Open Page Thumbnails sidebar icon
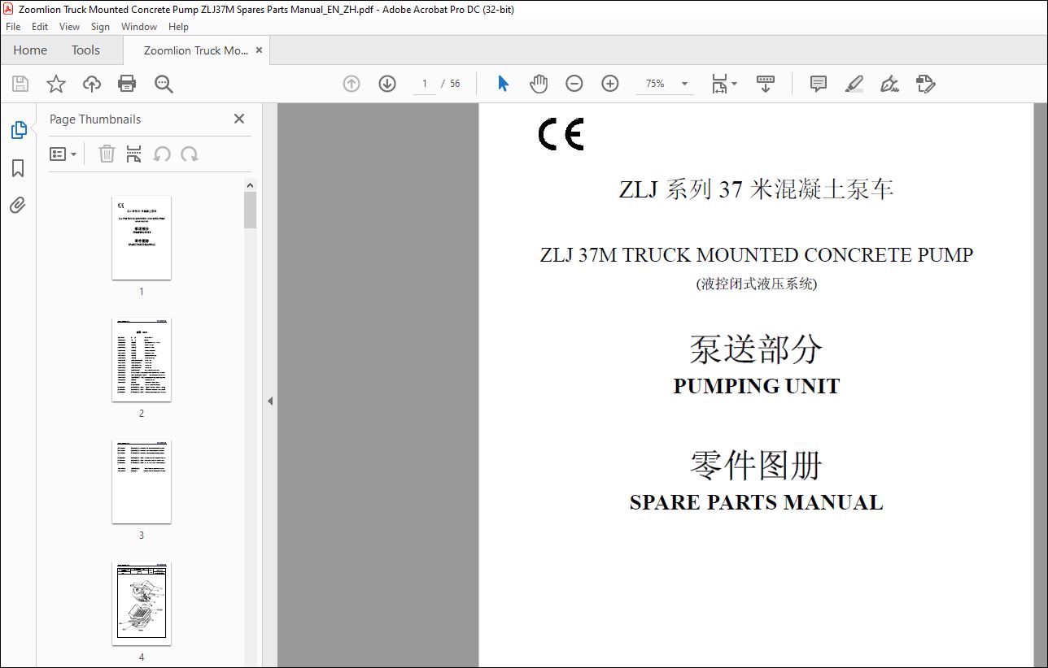The image size is (1048, 668). (18, 130)
